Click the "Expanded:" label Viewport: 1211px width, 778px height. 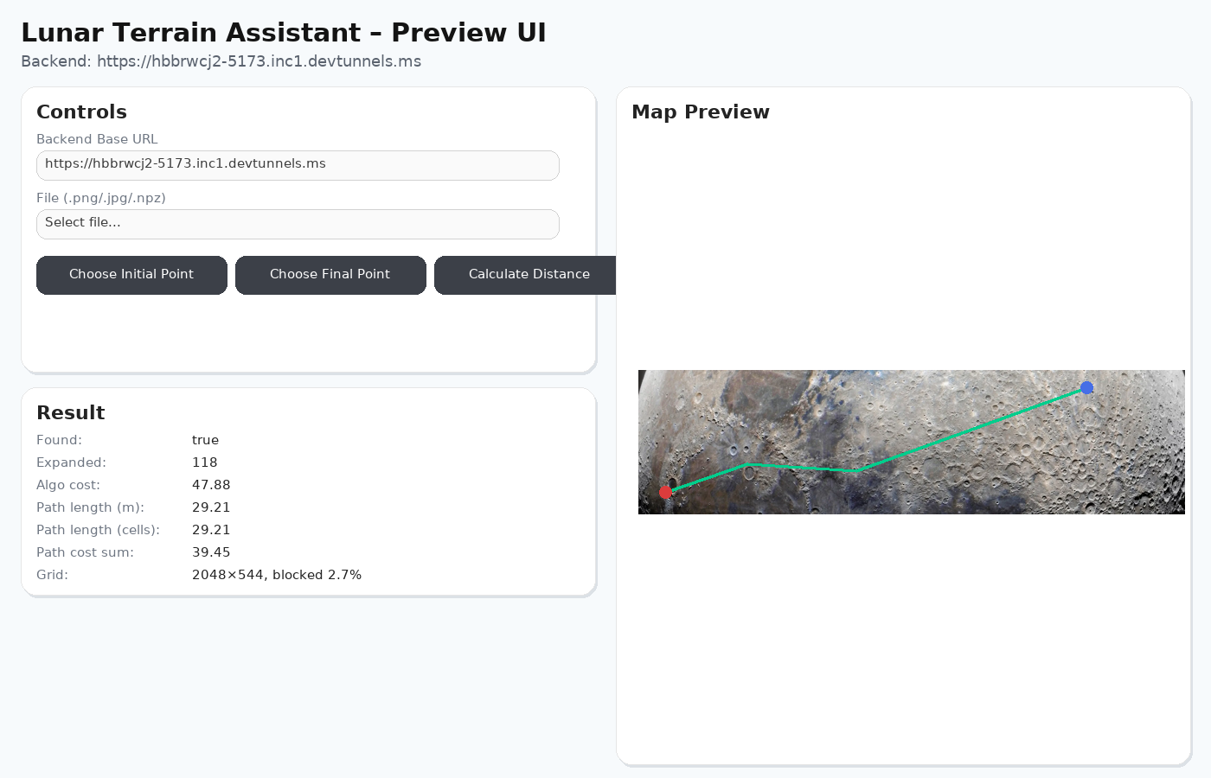point(71,462)
